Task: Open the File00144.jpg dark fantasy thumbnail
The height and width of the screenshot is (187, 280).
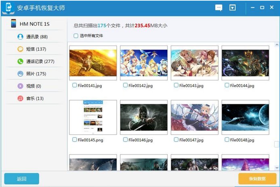Action: (245, 63)
